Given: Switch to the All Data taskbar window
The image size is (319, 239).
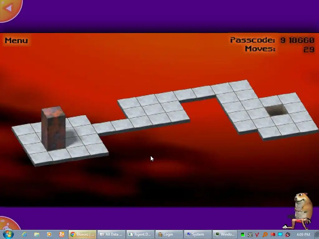Looking at the screenshot, I should pyautogui.click(x=111, y=234).
